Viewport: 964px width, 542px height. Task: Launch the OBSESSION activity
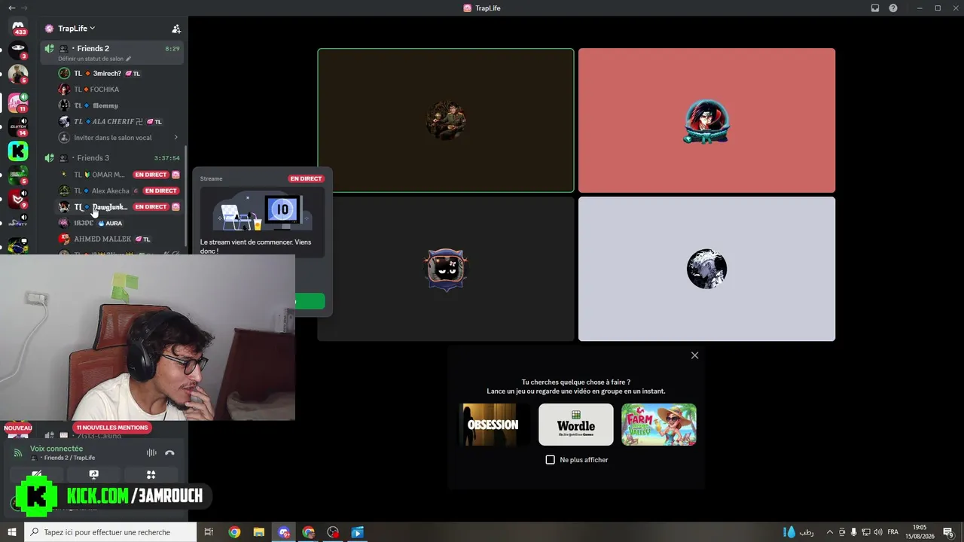[x=493, y=425]
